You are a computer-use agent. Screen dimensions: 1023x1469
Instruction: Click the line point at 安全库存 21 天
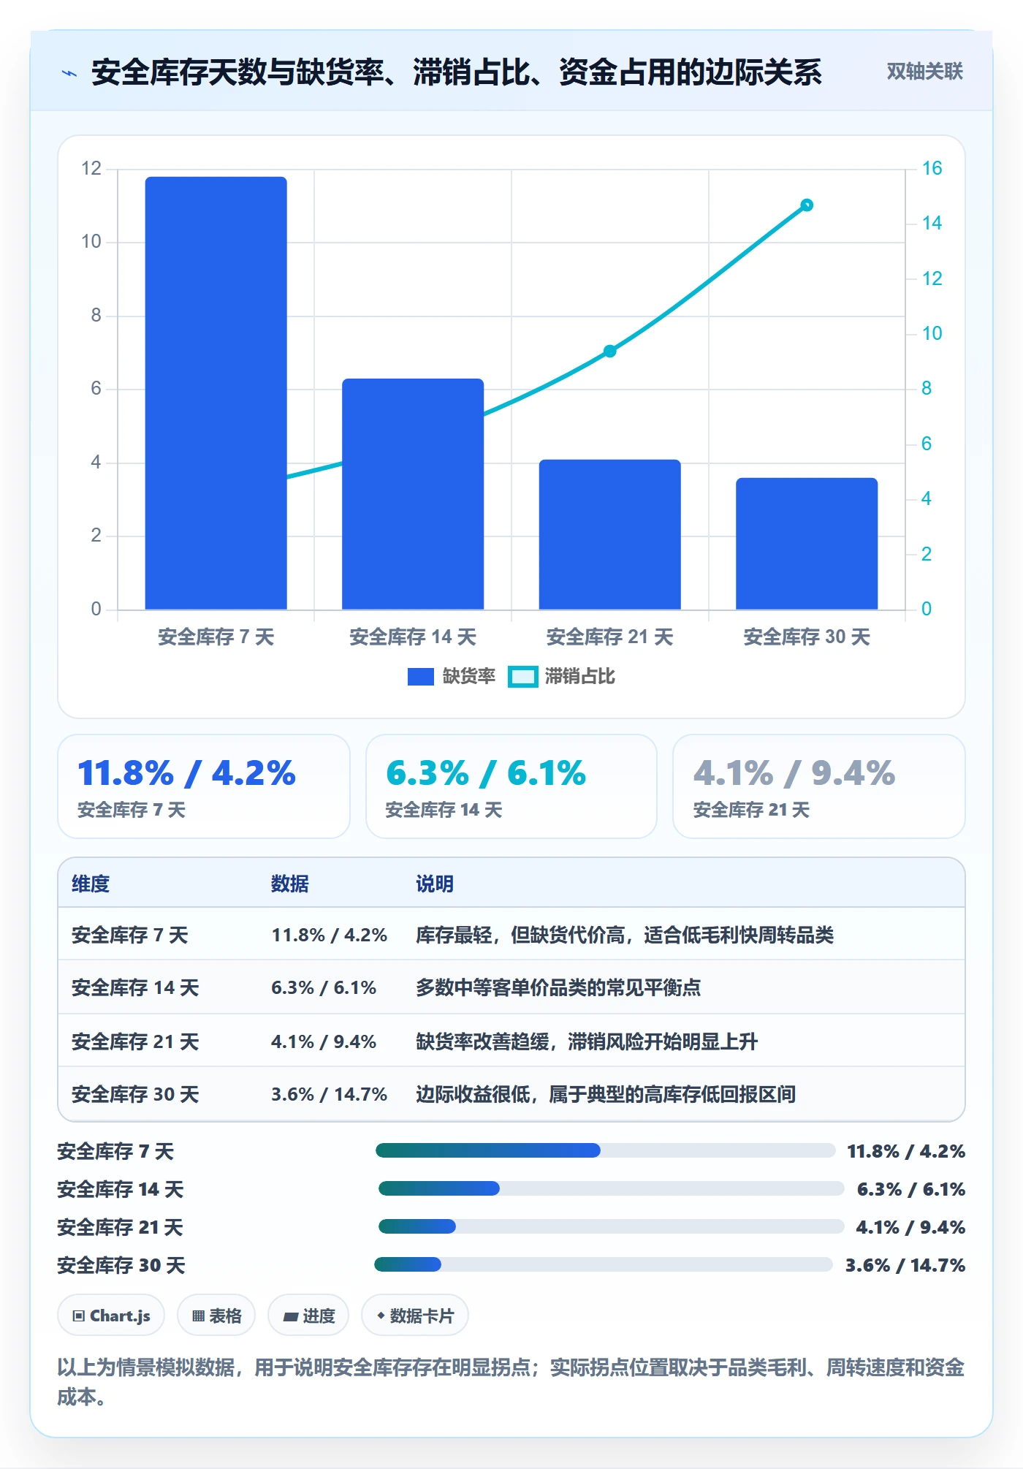point(609,352)
